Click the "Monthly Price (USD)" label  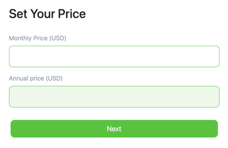point(37,38)
